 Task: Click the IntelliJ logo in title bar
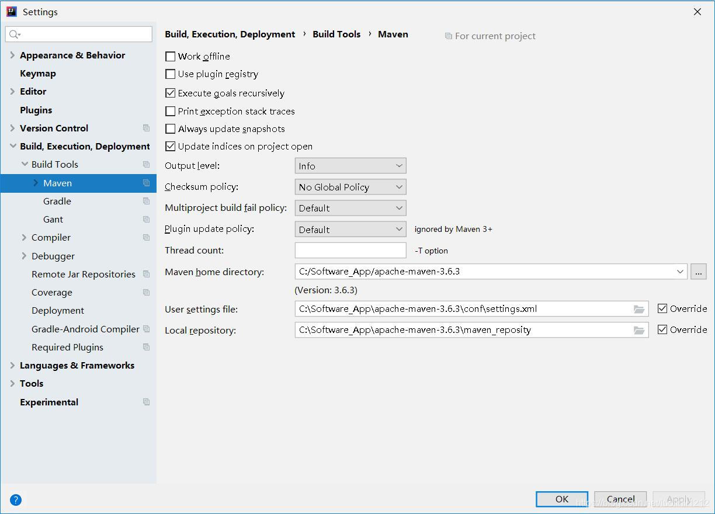pyautogui.click(x=11, y=11)
